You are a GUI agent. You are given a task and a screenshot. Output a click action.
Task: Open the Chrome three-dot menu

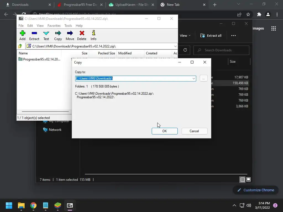click(x=277, y=14)
